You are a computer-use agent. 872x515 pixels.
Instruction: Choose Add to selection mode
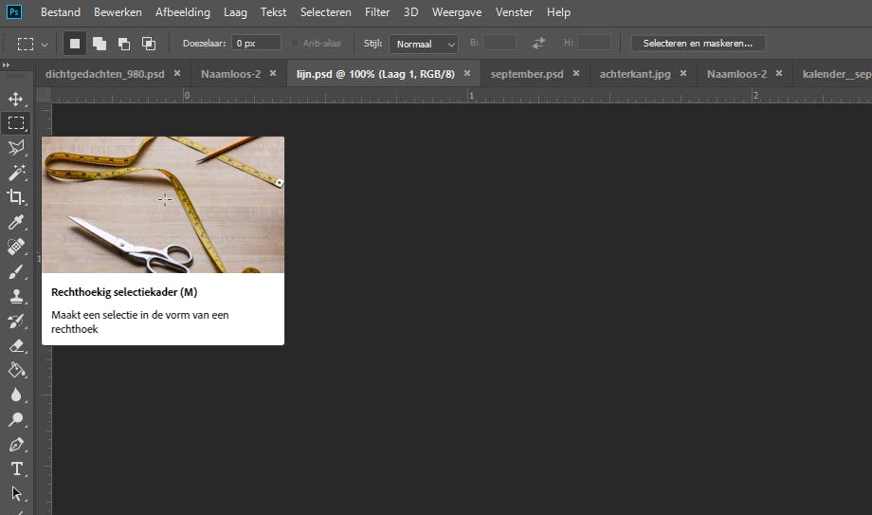pos(99,44)
